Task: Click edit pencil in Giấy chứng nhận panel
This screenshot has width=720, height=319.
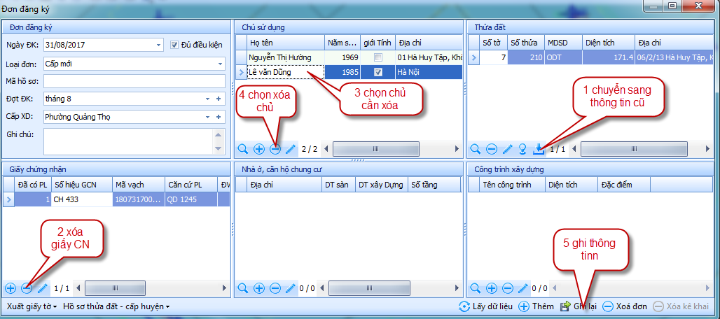Action: [43, 288]
